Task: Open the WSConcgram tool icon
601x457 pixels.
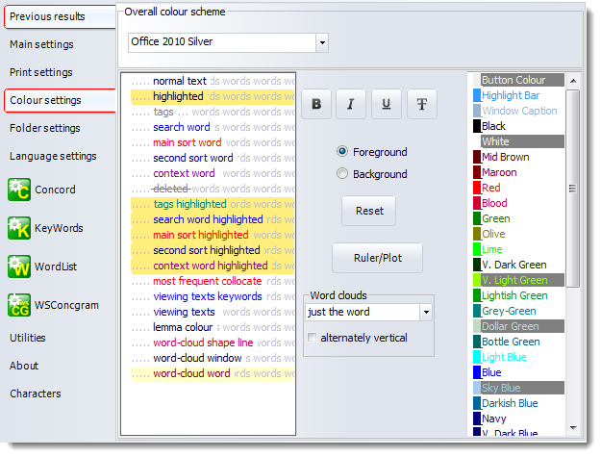Action: click(20, 305)
